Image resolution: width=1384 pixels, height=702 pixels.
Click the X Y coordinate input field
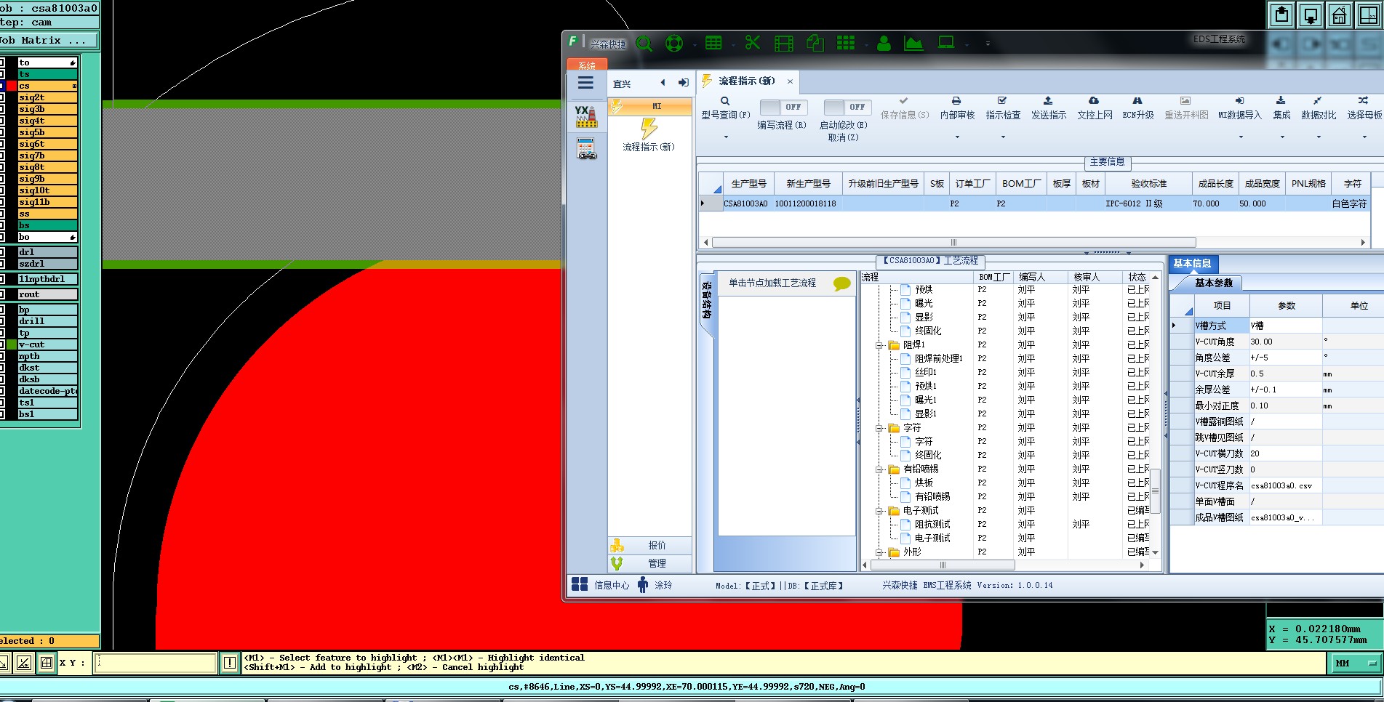[155, 663]
